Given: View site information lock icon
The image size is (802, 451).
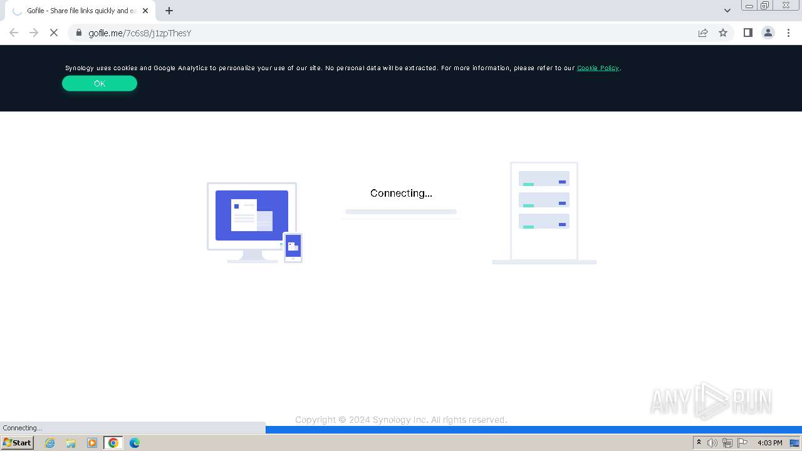Looking at the screenshot, I should [x=78, y=33].
